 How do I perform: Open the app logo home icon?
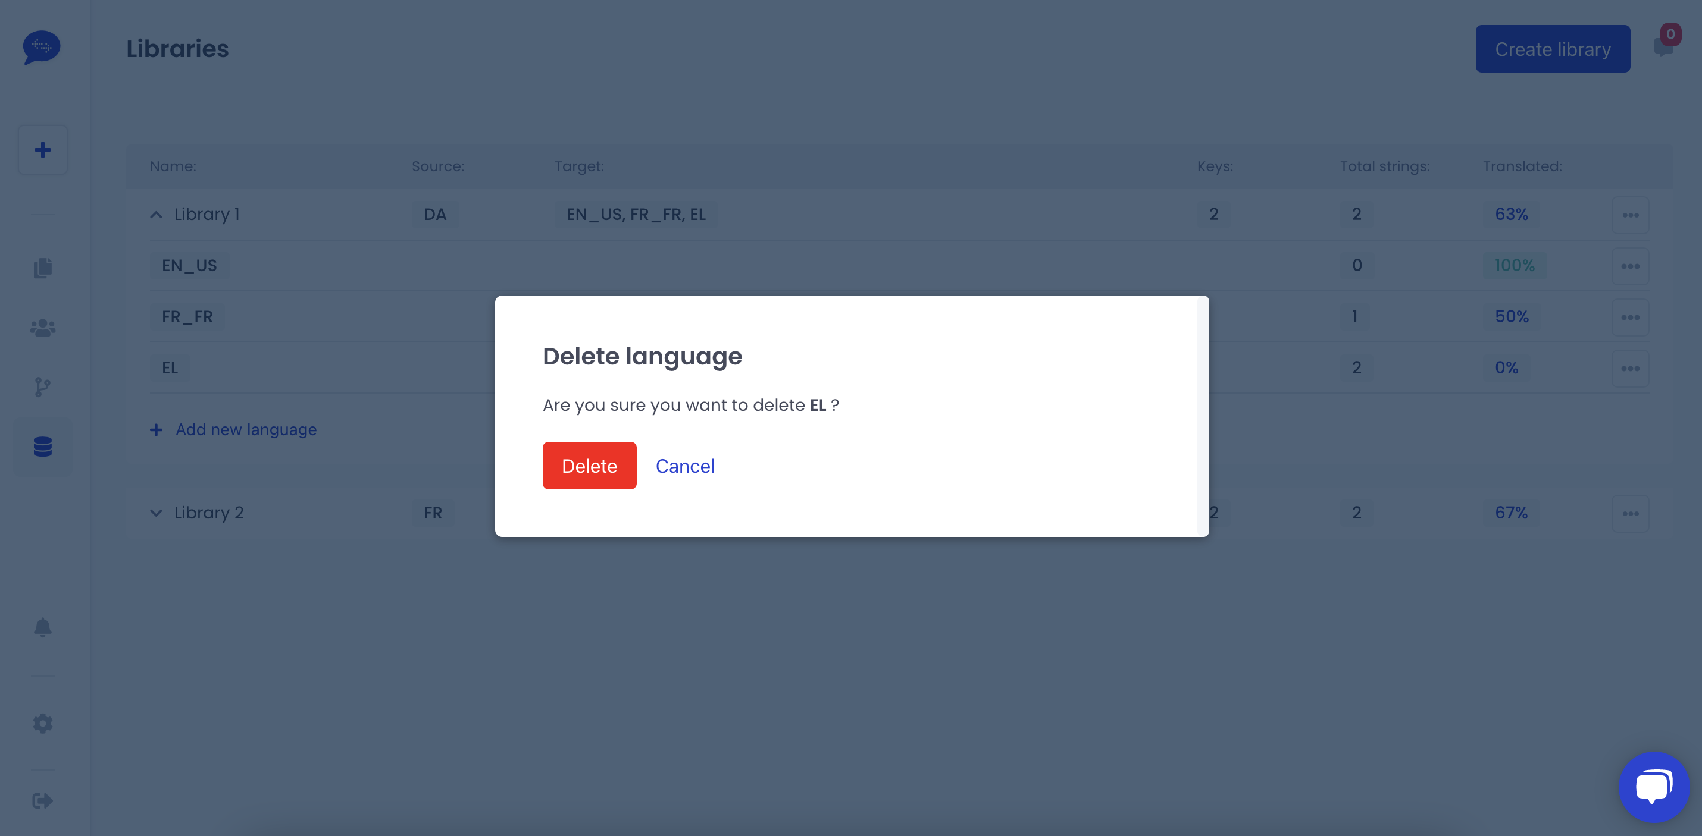42,48
